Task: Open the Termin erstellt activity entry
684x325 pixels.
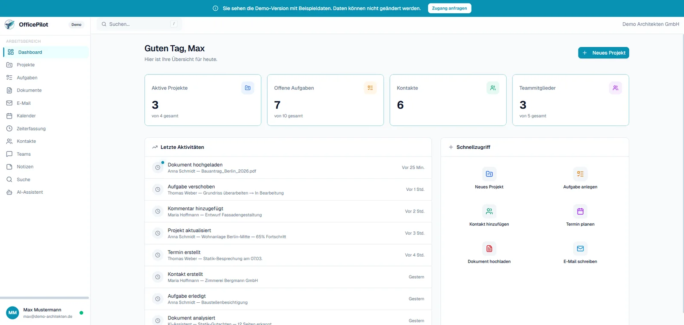Action: (288, 255)
